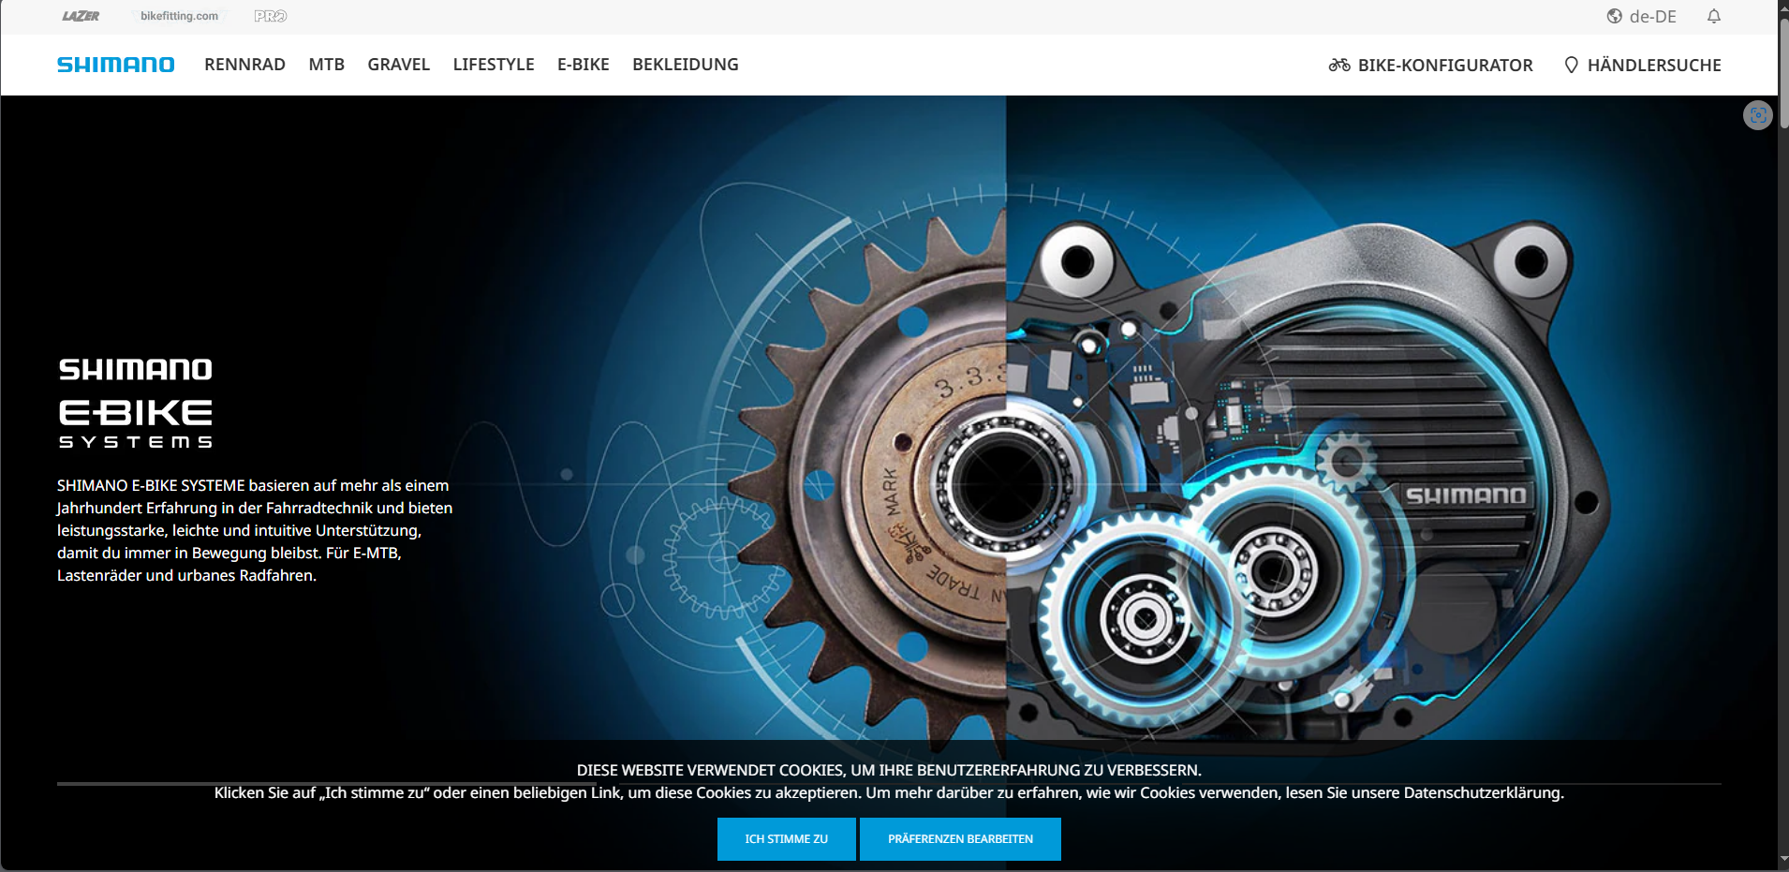This screenshot has width=1789, height=872.
Task: Click the bicycle icon for Bike-Konfigurator
Action: click(x=1339, y=65)
